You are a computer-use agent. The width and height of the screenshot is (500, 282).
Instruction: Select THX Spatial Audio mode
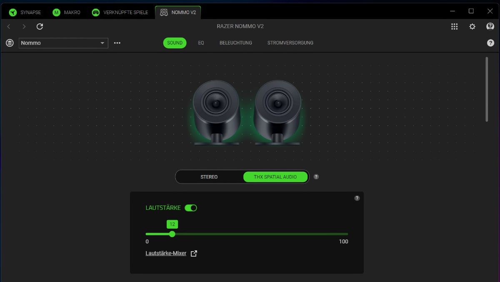coord(275,177)
